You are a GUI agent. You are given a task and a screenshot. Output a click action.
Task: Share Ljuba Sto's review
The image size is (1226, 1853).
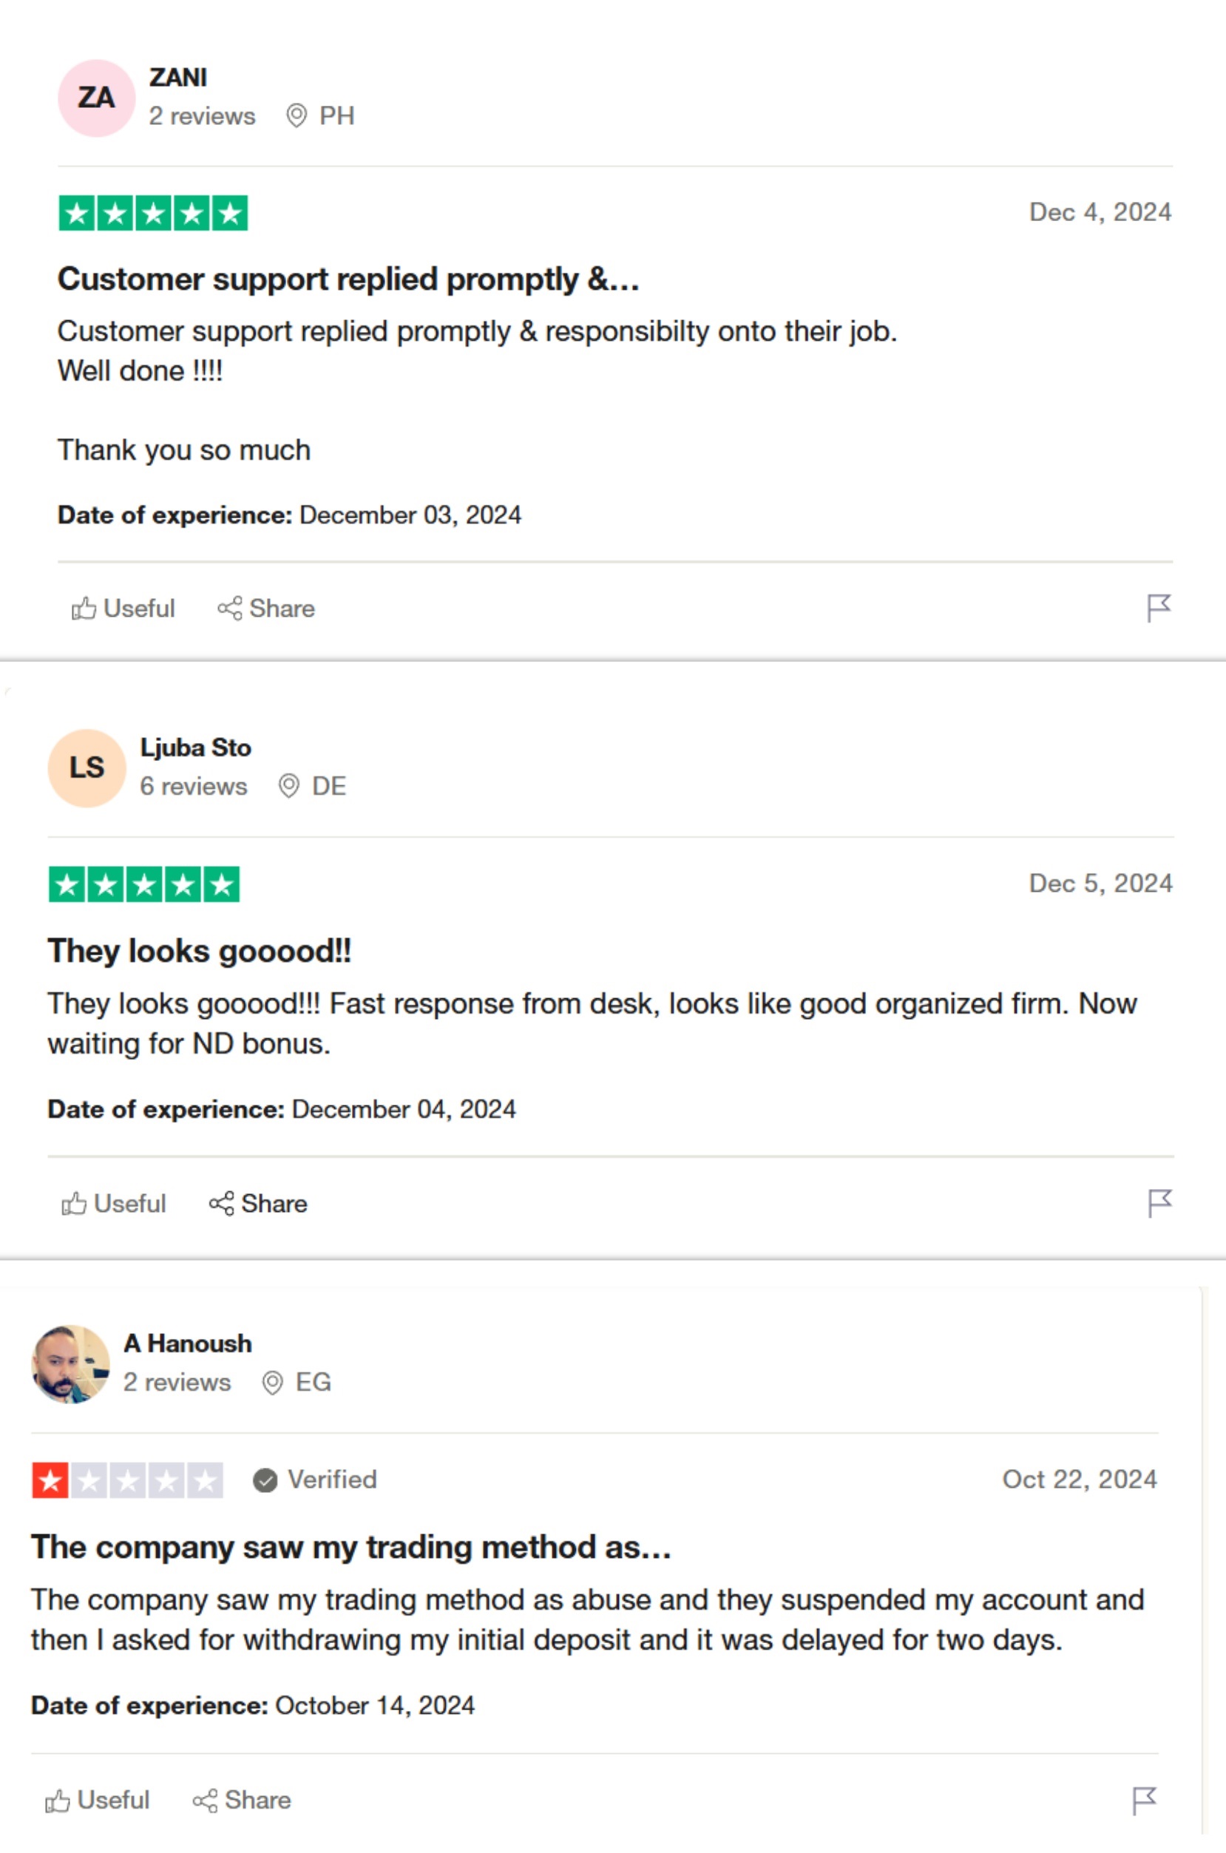coord(258,1203)
